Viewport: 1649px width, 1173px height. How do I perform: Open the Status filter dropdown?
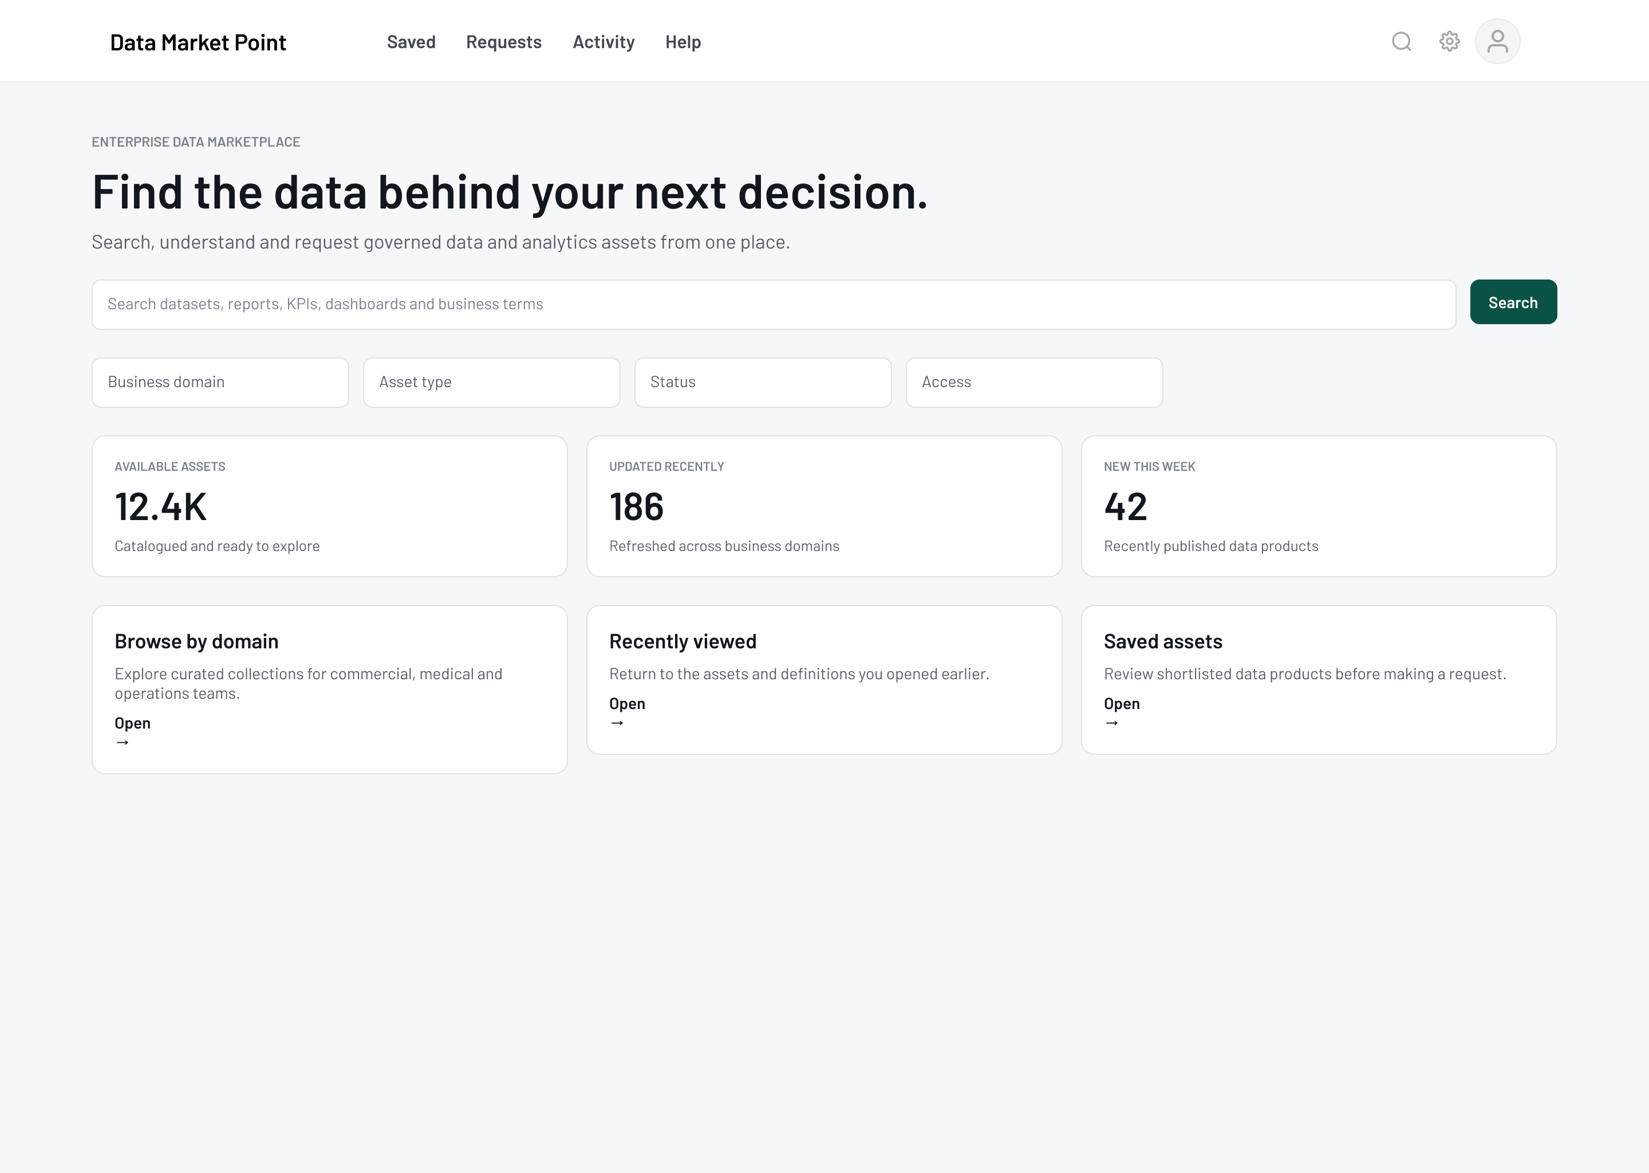763,383
